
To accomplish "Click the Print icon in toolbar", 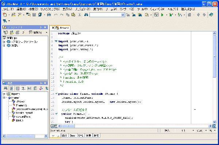I will point(49,15).
